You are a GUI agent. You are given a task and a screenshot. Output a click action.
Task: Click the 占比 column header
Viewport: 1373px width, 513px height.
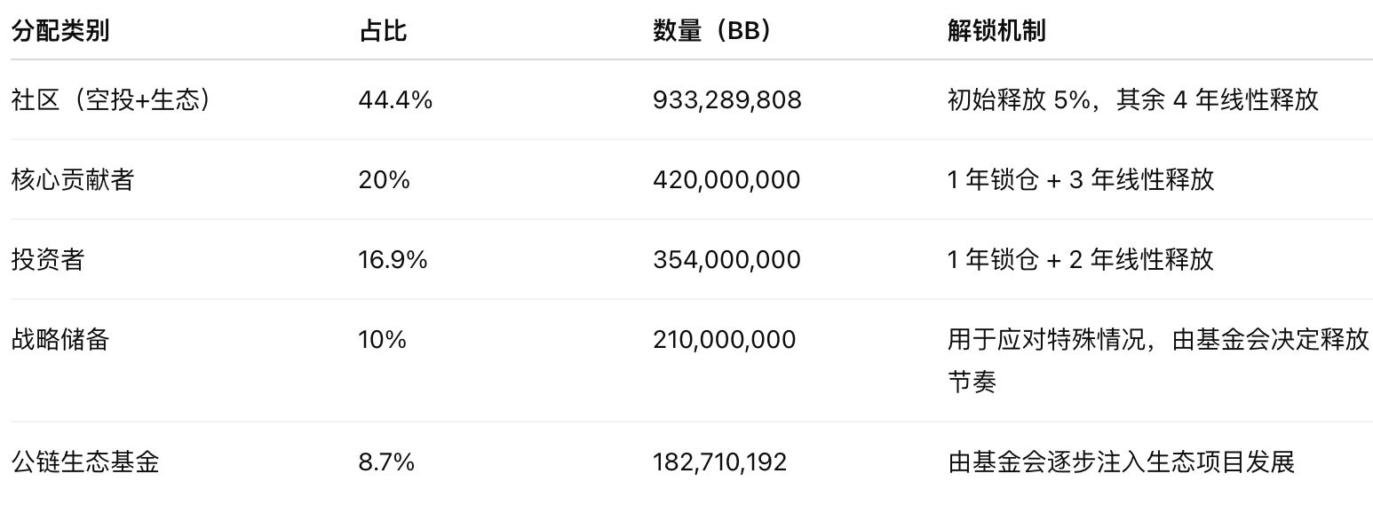[x=383, y=32]
